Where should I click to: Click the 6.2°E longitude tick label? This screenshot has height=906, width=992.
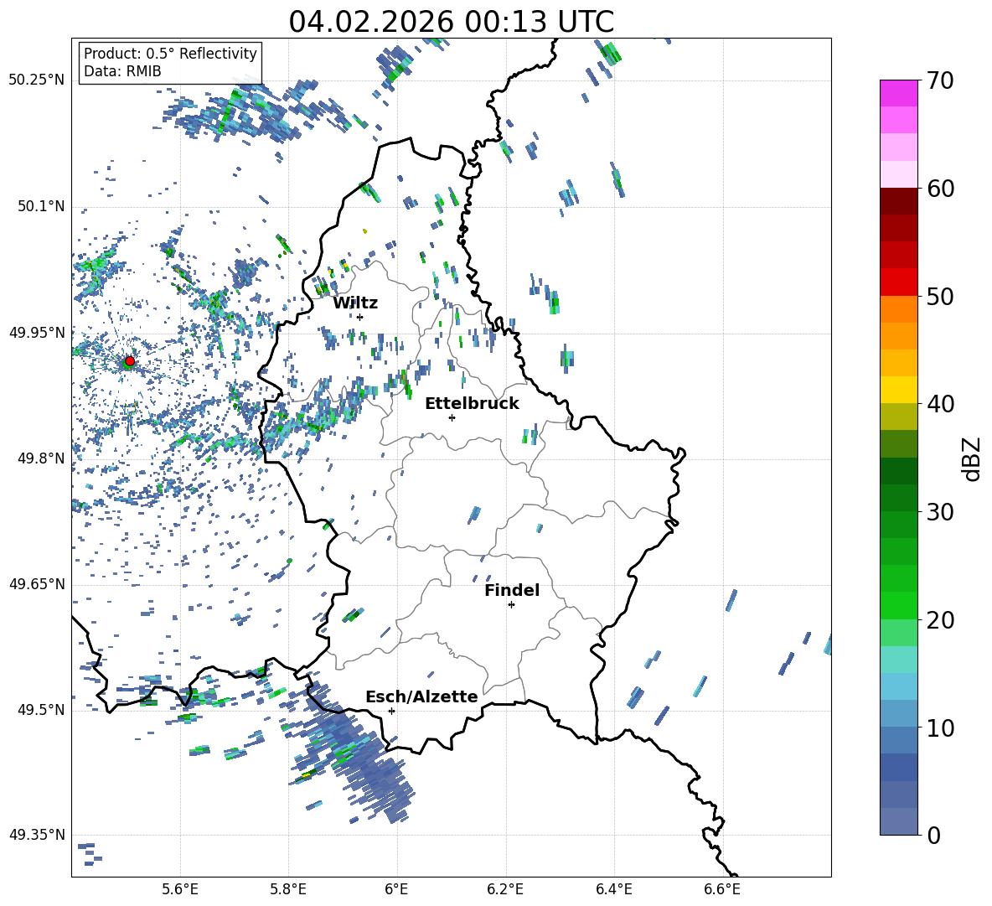pyautogui.click(x=506, y=888)
